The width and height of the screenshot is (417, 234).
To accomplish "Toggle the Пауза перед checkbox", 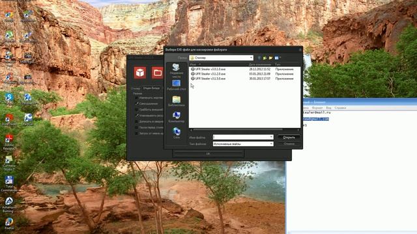I will (x=136, y=127).
